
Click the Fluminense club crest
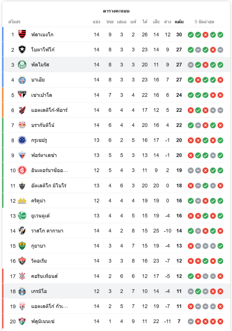22,321
